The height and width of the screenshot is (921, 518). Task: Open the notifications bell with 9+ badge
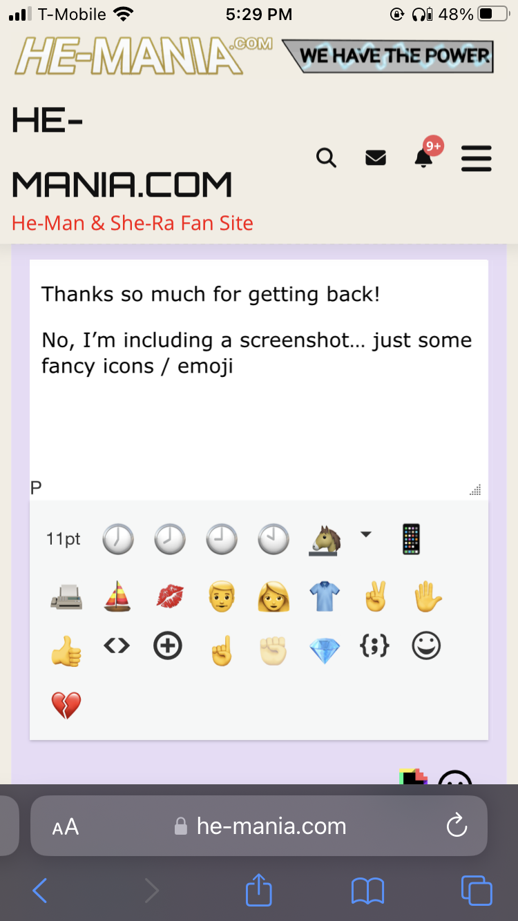click(x=423, y=158)
